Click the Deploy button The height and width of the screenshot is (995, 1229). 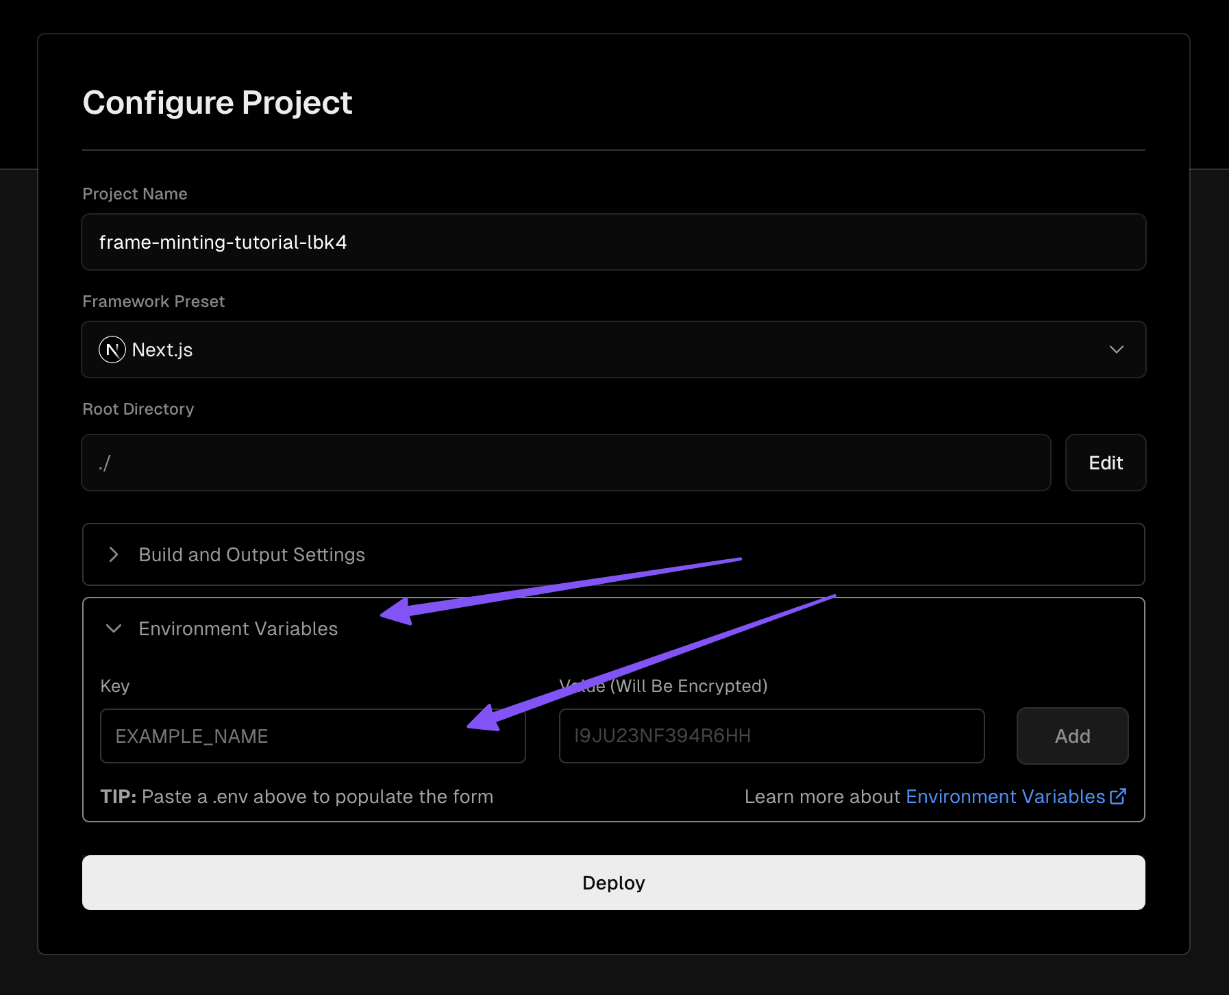(613, 883)
